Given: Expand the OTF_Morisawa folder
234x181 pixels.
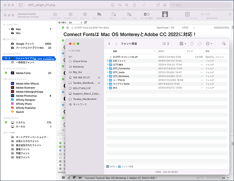Looking at the screenshot, I should coord(107,76).
